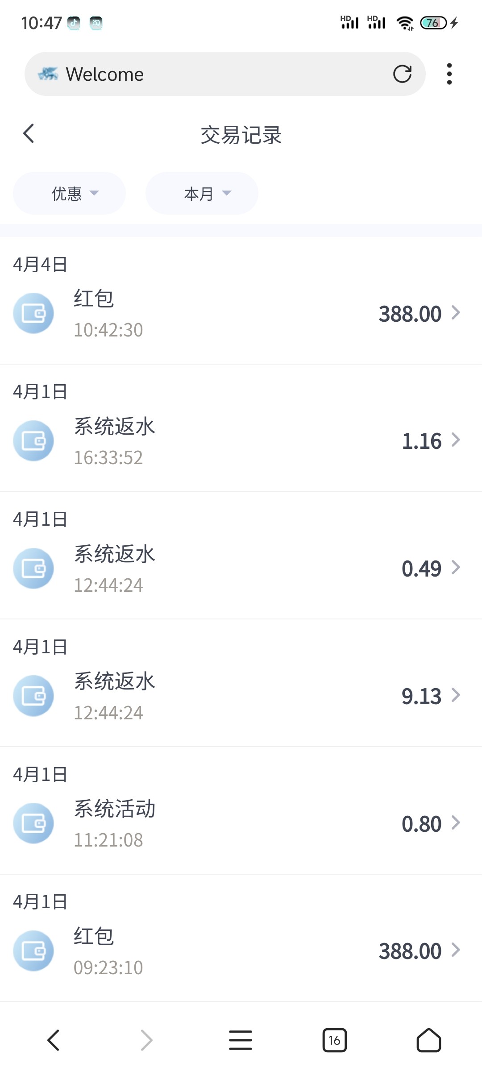Viewport: 482px width, 1071px height.
Task: Open the browser bottom hamburger menu
Action: [241, 1040]
